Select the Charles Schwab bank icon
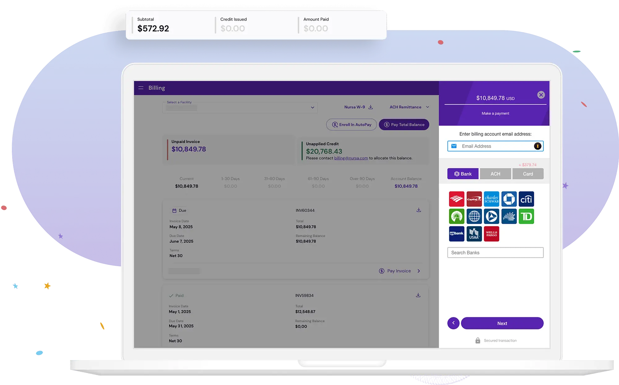Screen dimensions: 619x385 pos(491,199)
